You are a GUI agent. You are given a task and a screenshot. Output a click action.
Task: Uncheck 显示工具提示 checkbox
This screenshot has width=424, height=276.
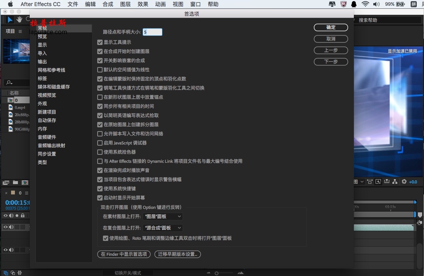pyautogui.click(x=100, y=42)
